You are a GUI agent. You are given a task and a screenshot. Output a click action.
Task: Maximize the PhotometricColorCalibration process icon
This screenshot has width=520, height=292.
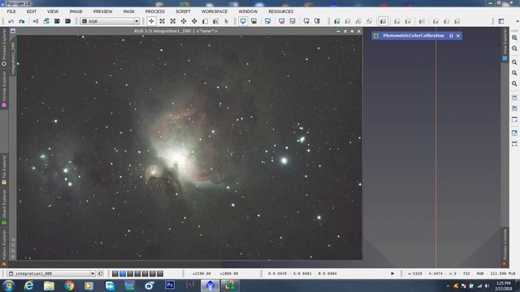point(451,36)
